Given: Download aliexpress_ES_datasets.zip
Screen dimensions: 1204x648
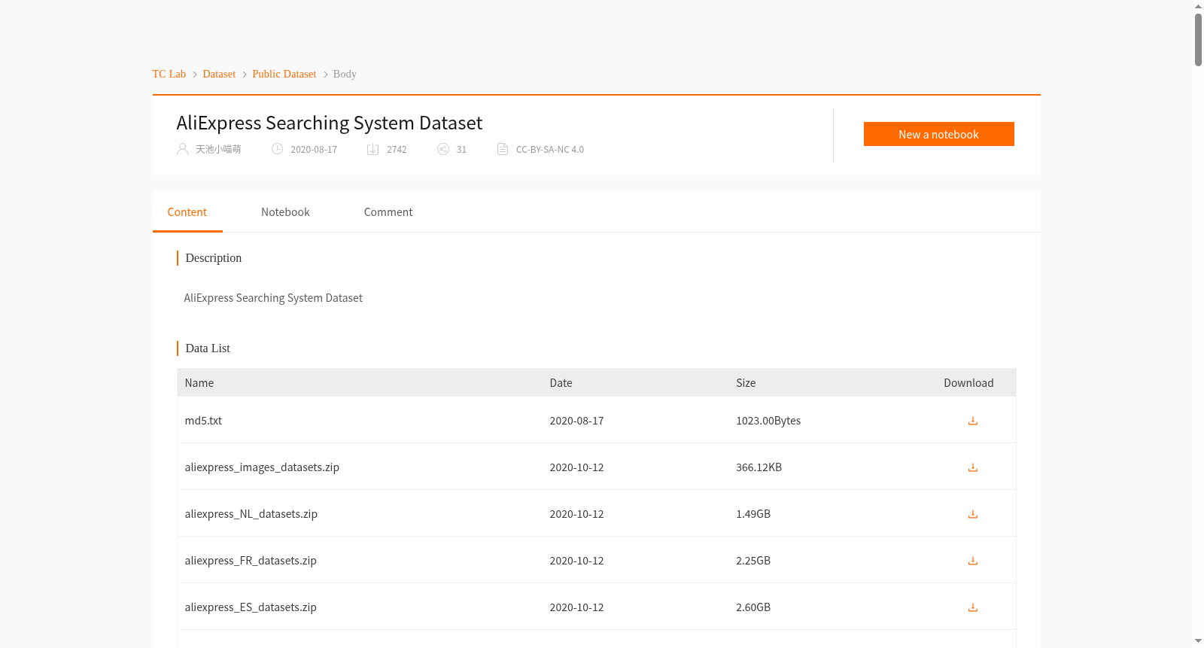Looking at the screenshot, I should click(x=972, y=607).
